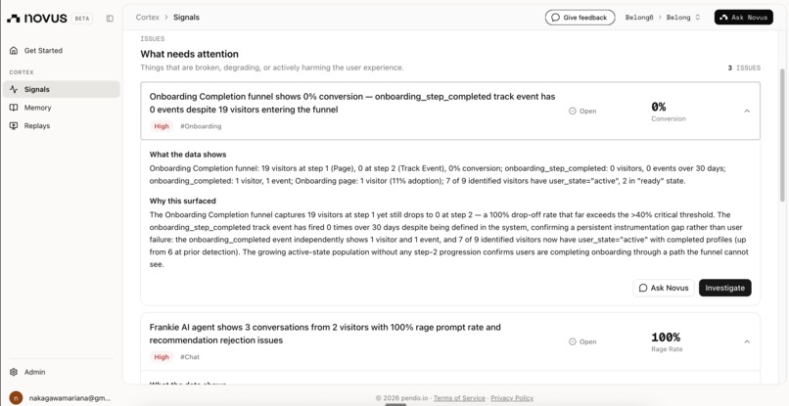Click the vertical scrollbar thumb
Viewport: 789px width, 406px height.
(x=782, y=135)
